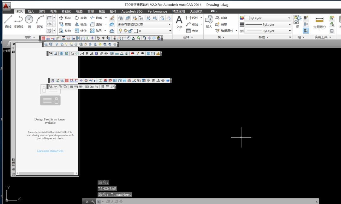Toggle the layer lock padlock icon
Viewport: 341px width, 204px height.
coord(130,31)
